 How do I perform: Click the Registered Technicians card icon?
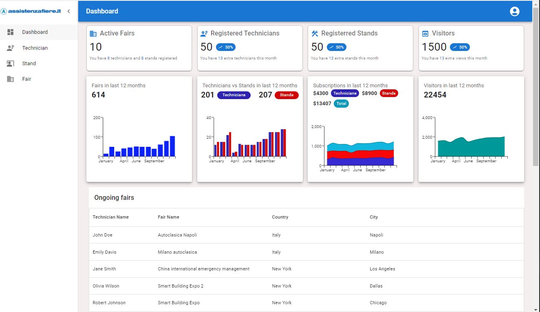(x=204, y=34)
